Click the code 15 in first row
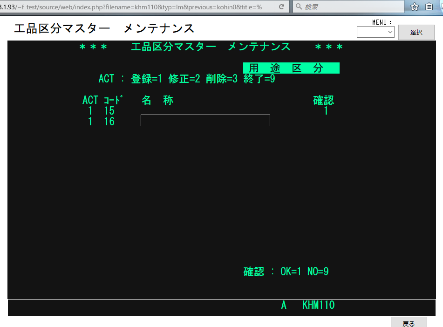Image resolution: width=443 pixels, height=327 pixels. [x=109, y=111]
